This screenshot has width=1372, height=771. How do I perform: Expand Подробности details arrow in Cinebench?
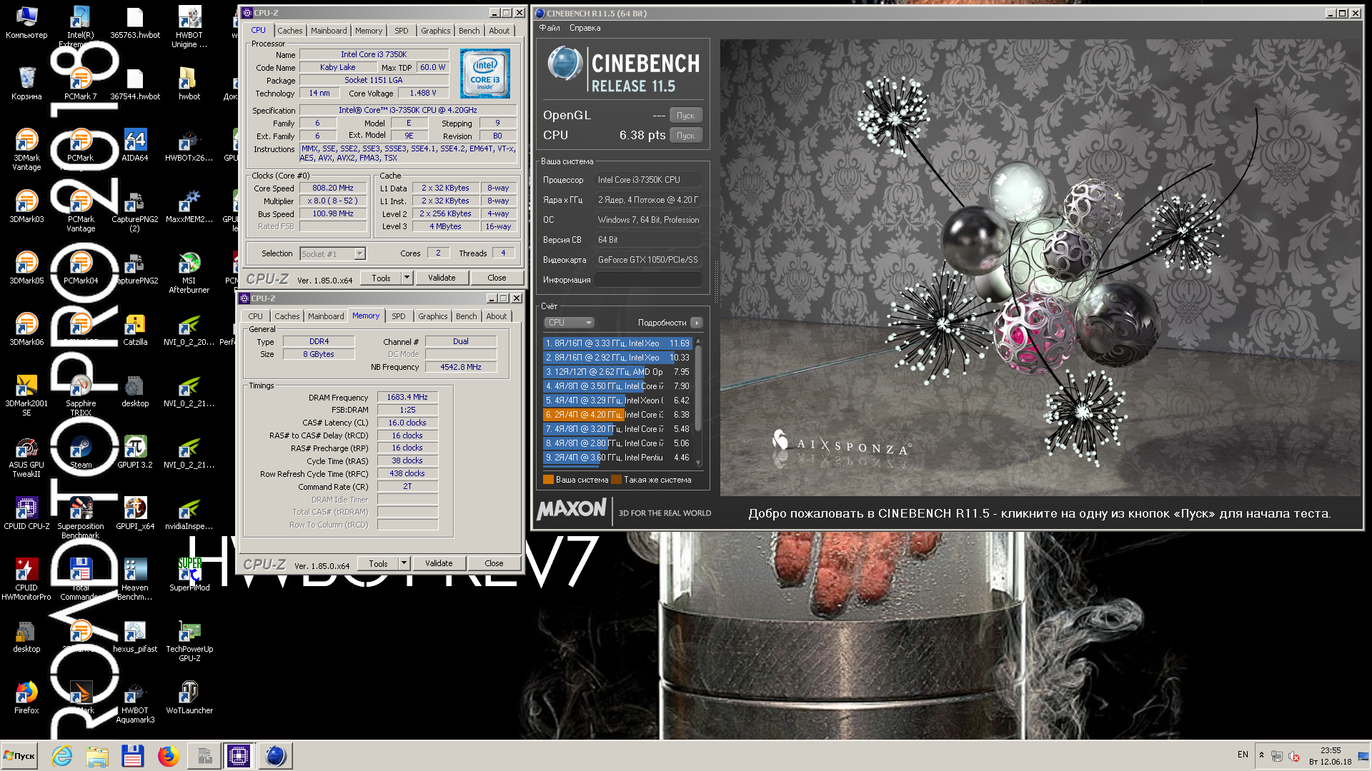coord(697,323)
